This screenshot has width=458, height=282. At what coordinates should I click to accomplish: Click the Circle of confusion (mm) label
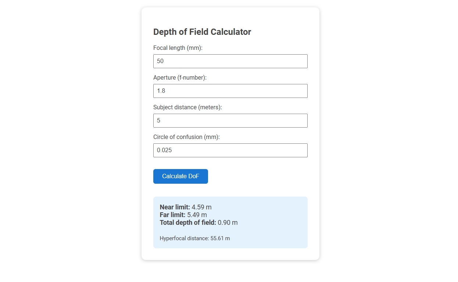point(186,137)
